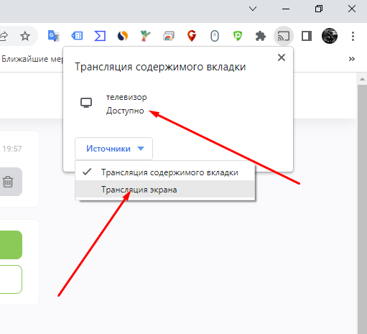Screen dimensions: 367x334
Task: Open the tab search chevron in title bar
Action: pyautogui.click(x=253, y=9)
